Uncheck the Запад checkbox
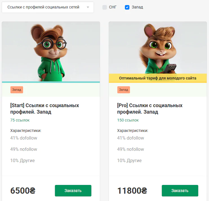This screenshot has height=201, width=209. pos(127,7)
